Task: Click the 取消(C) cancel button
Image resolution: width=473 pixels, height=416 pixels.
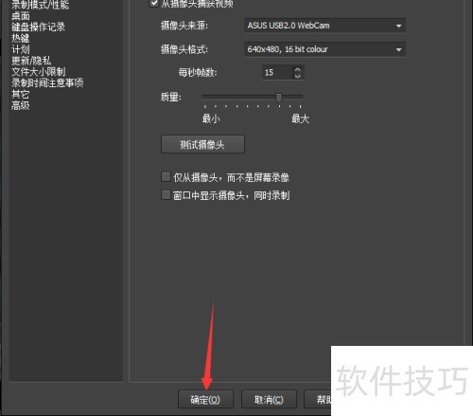Action: coord(269,399)
